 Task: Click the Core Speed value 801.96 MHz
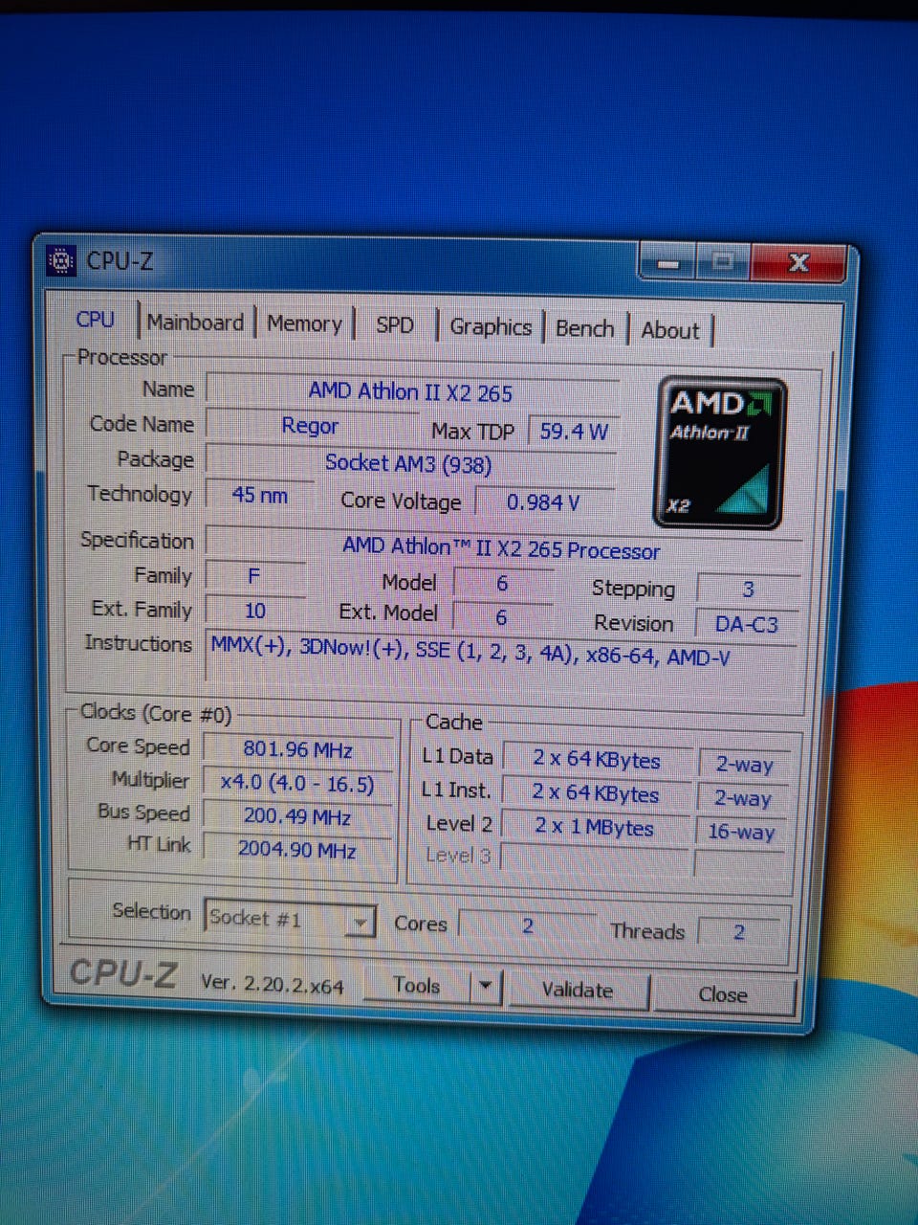297,749
